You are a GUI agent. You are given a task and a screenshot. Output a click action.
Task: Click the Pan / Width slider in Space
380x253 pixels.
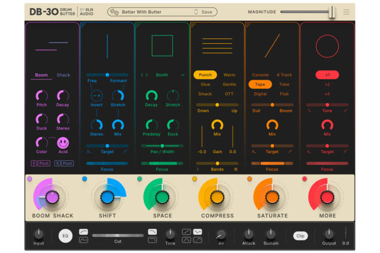(x=162, y=146)
